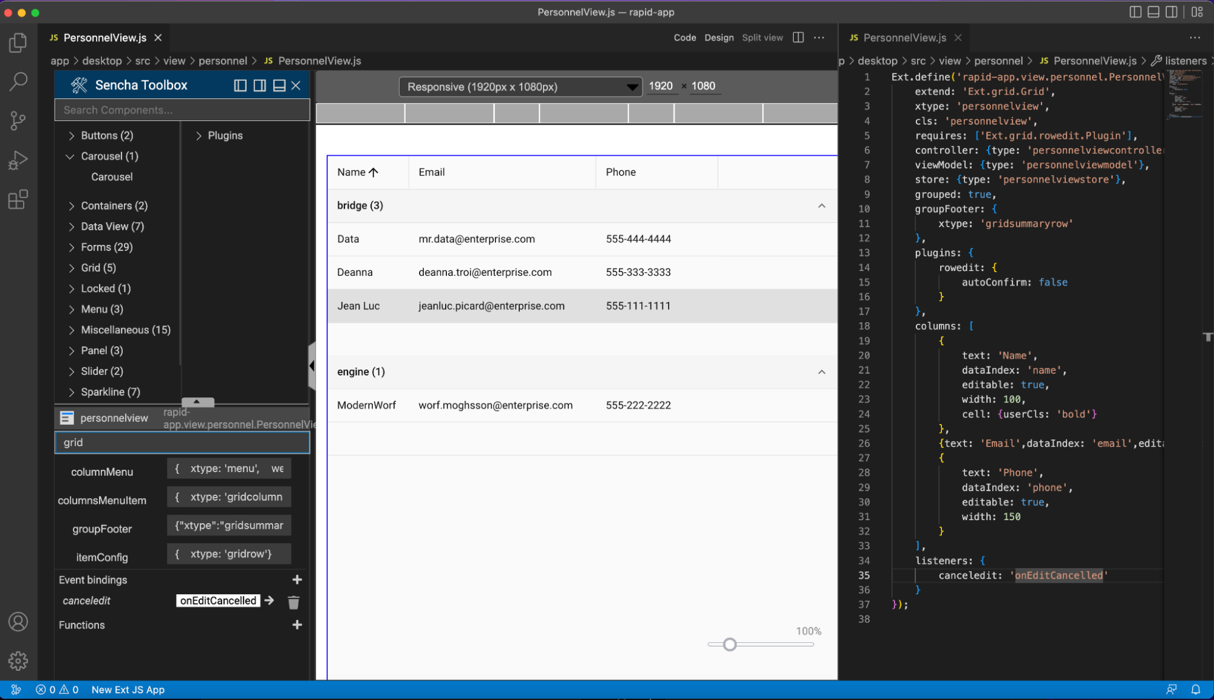Dock Sencha Toolbox to the right
Image resolution: width=1214 pixels, height=700 pixels.
(260, 86)
